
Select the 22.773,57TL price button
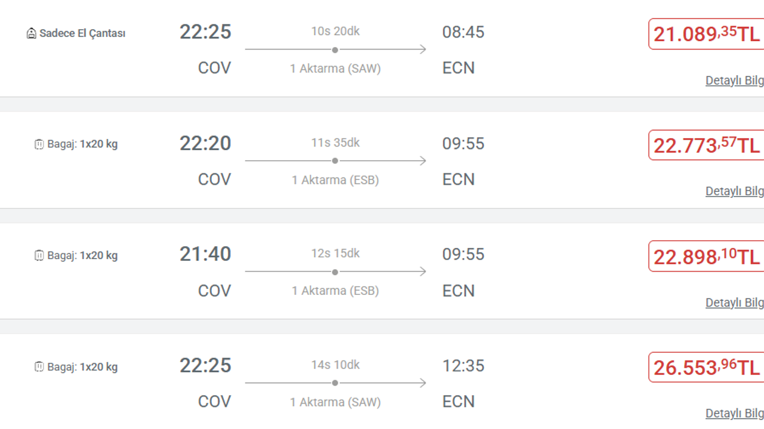tap(706, 145)
